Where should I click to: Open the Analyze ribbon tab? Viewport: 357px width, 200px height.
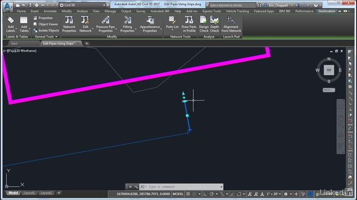pyautogui.click(x=82, y=11)
